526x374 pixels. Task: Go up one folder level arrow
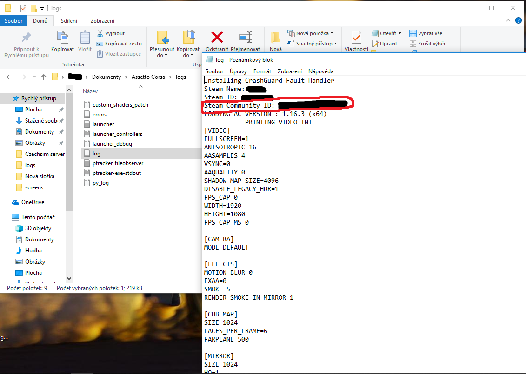44,77
